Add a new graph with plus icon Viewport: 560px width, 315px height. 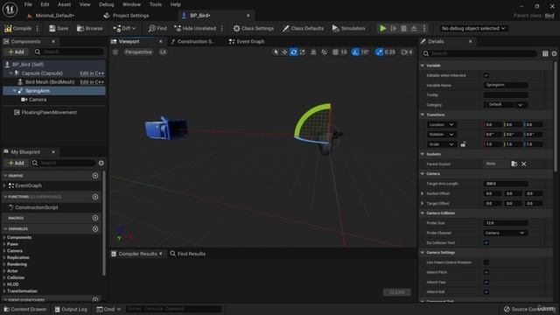point(95,176)
